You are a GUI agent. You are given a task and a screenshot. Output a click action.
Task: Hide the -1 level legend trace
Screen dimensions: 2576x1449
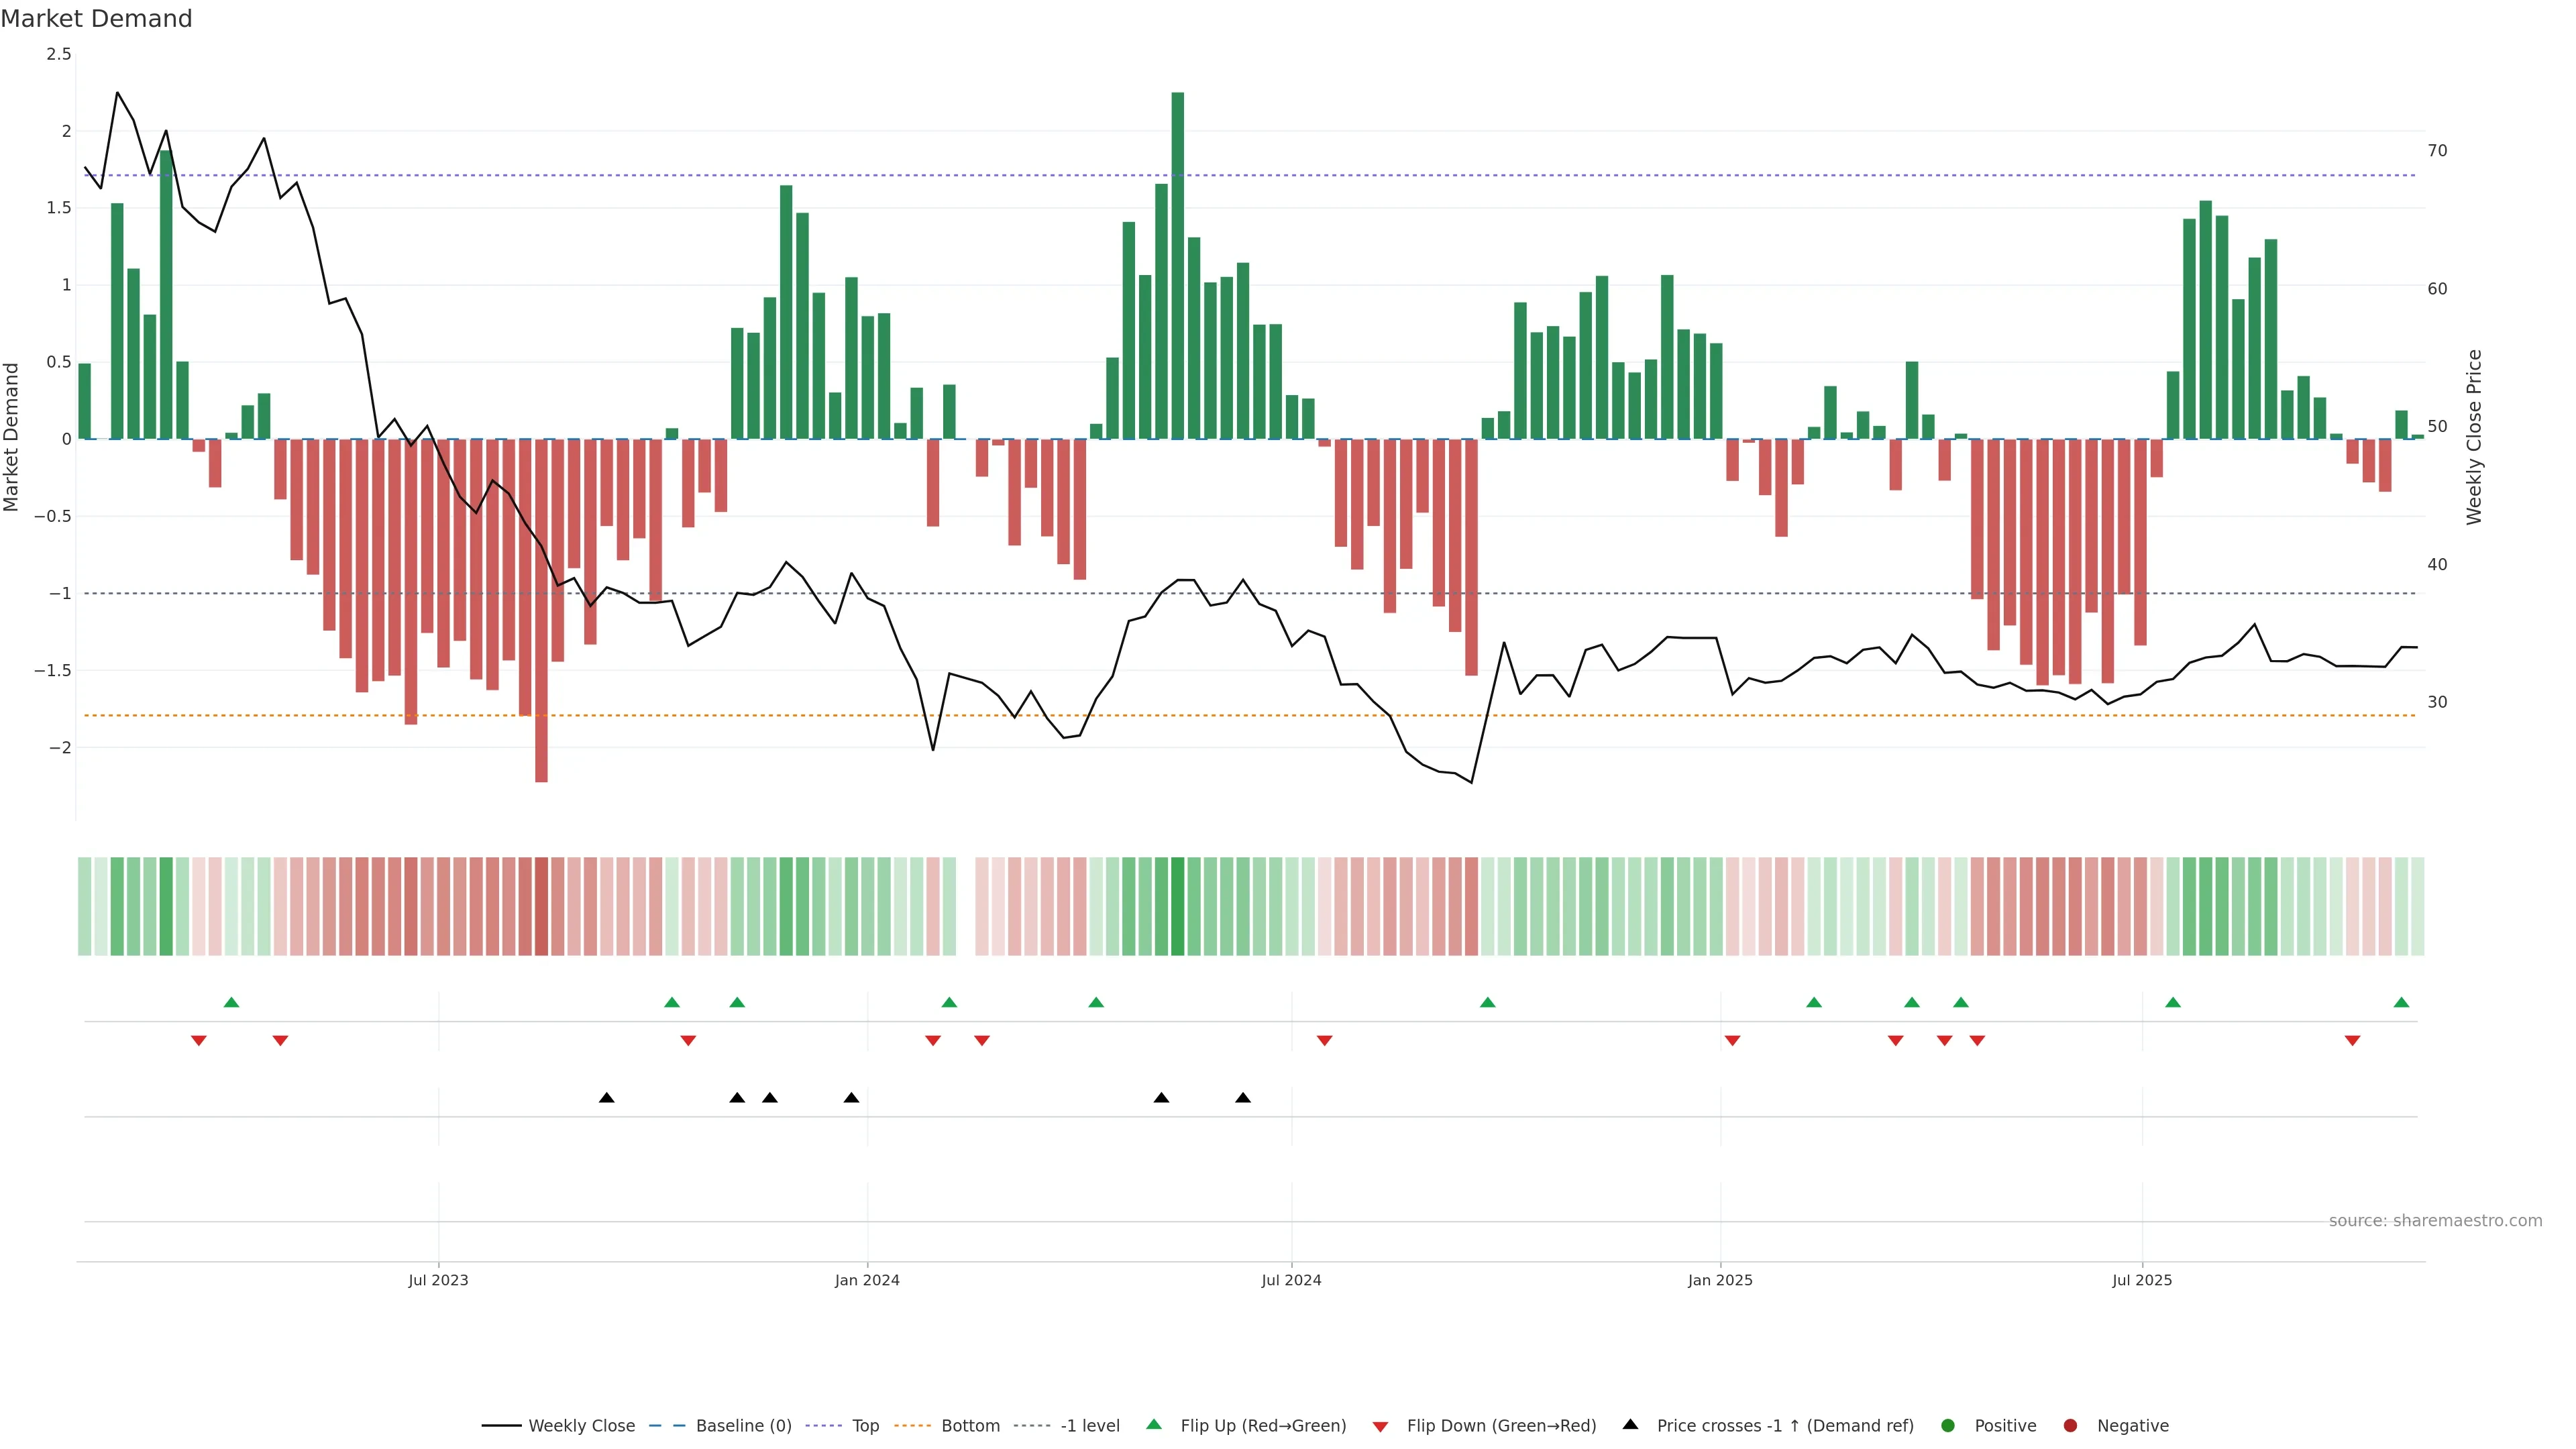pos(1089,1425)
